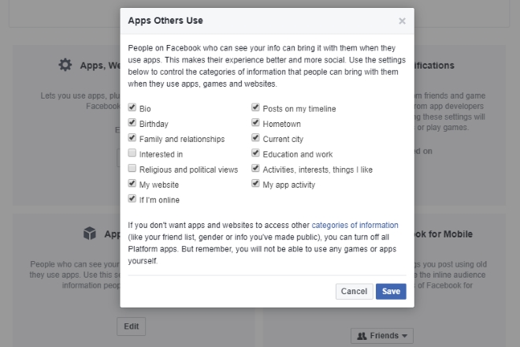Uncheck My app activity
520x347 pixels.
point(256,185)
